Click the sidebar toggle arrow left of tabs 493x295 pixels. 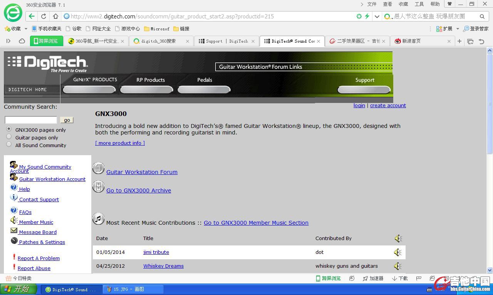pos(8,41)
